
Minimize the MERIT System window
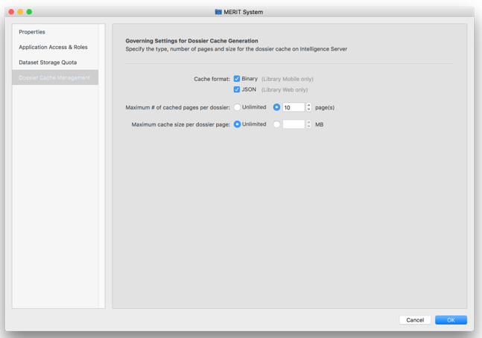tap(20, 12)
